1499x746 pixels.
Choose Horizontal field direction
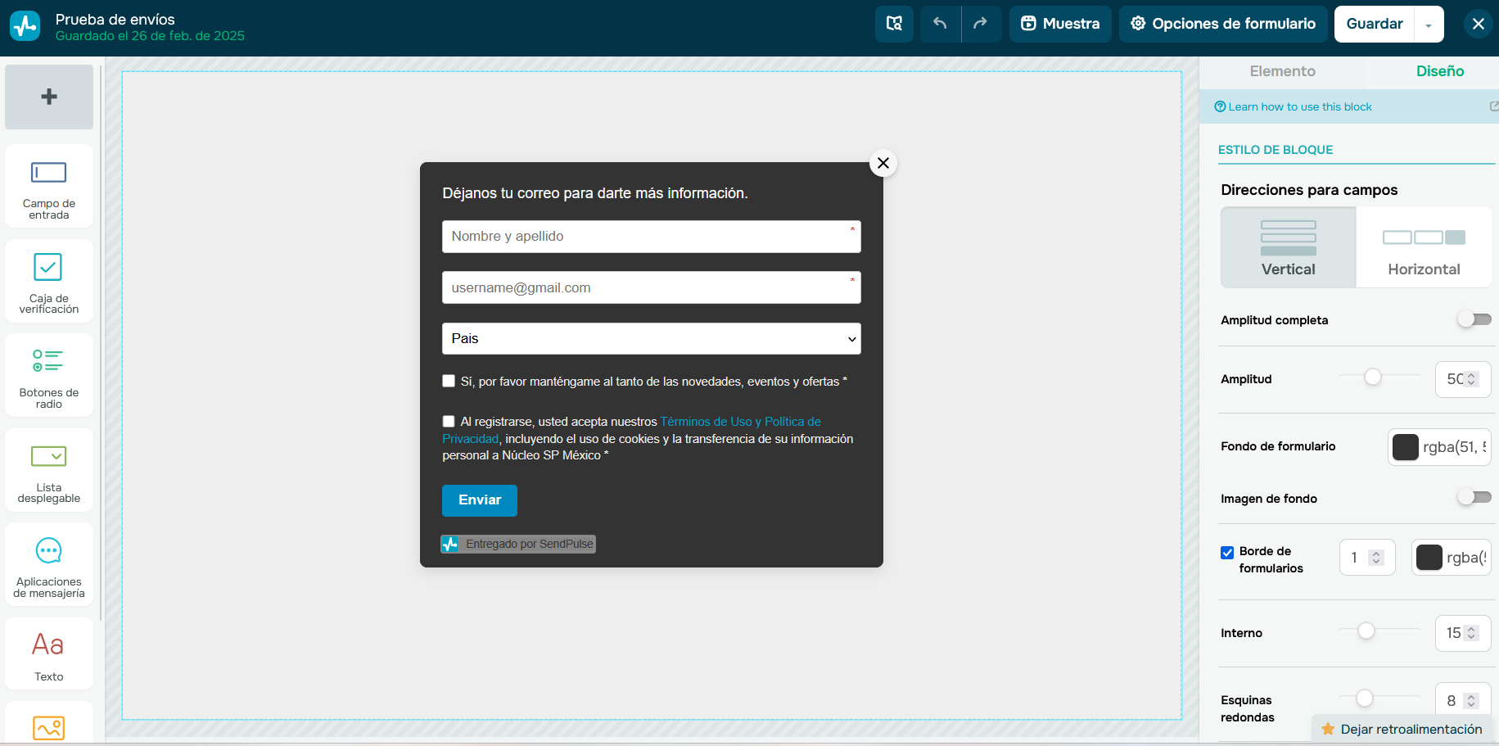pos(1424,247)
